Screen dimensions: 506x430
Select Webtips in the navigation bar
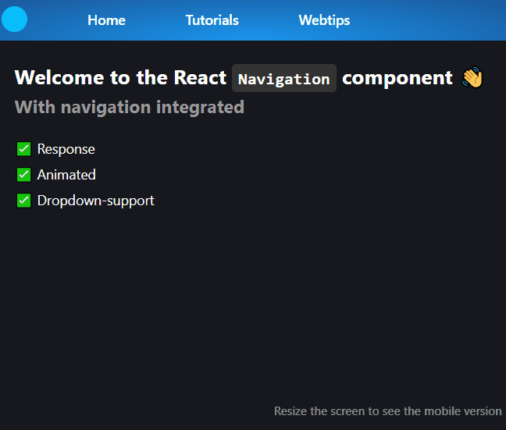point(324,20)
